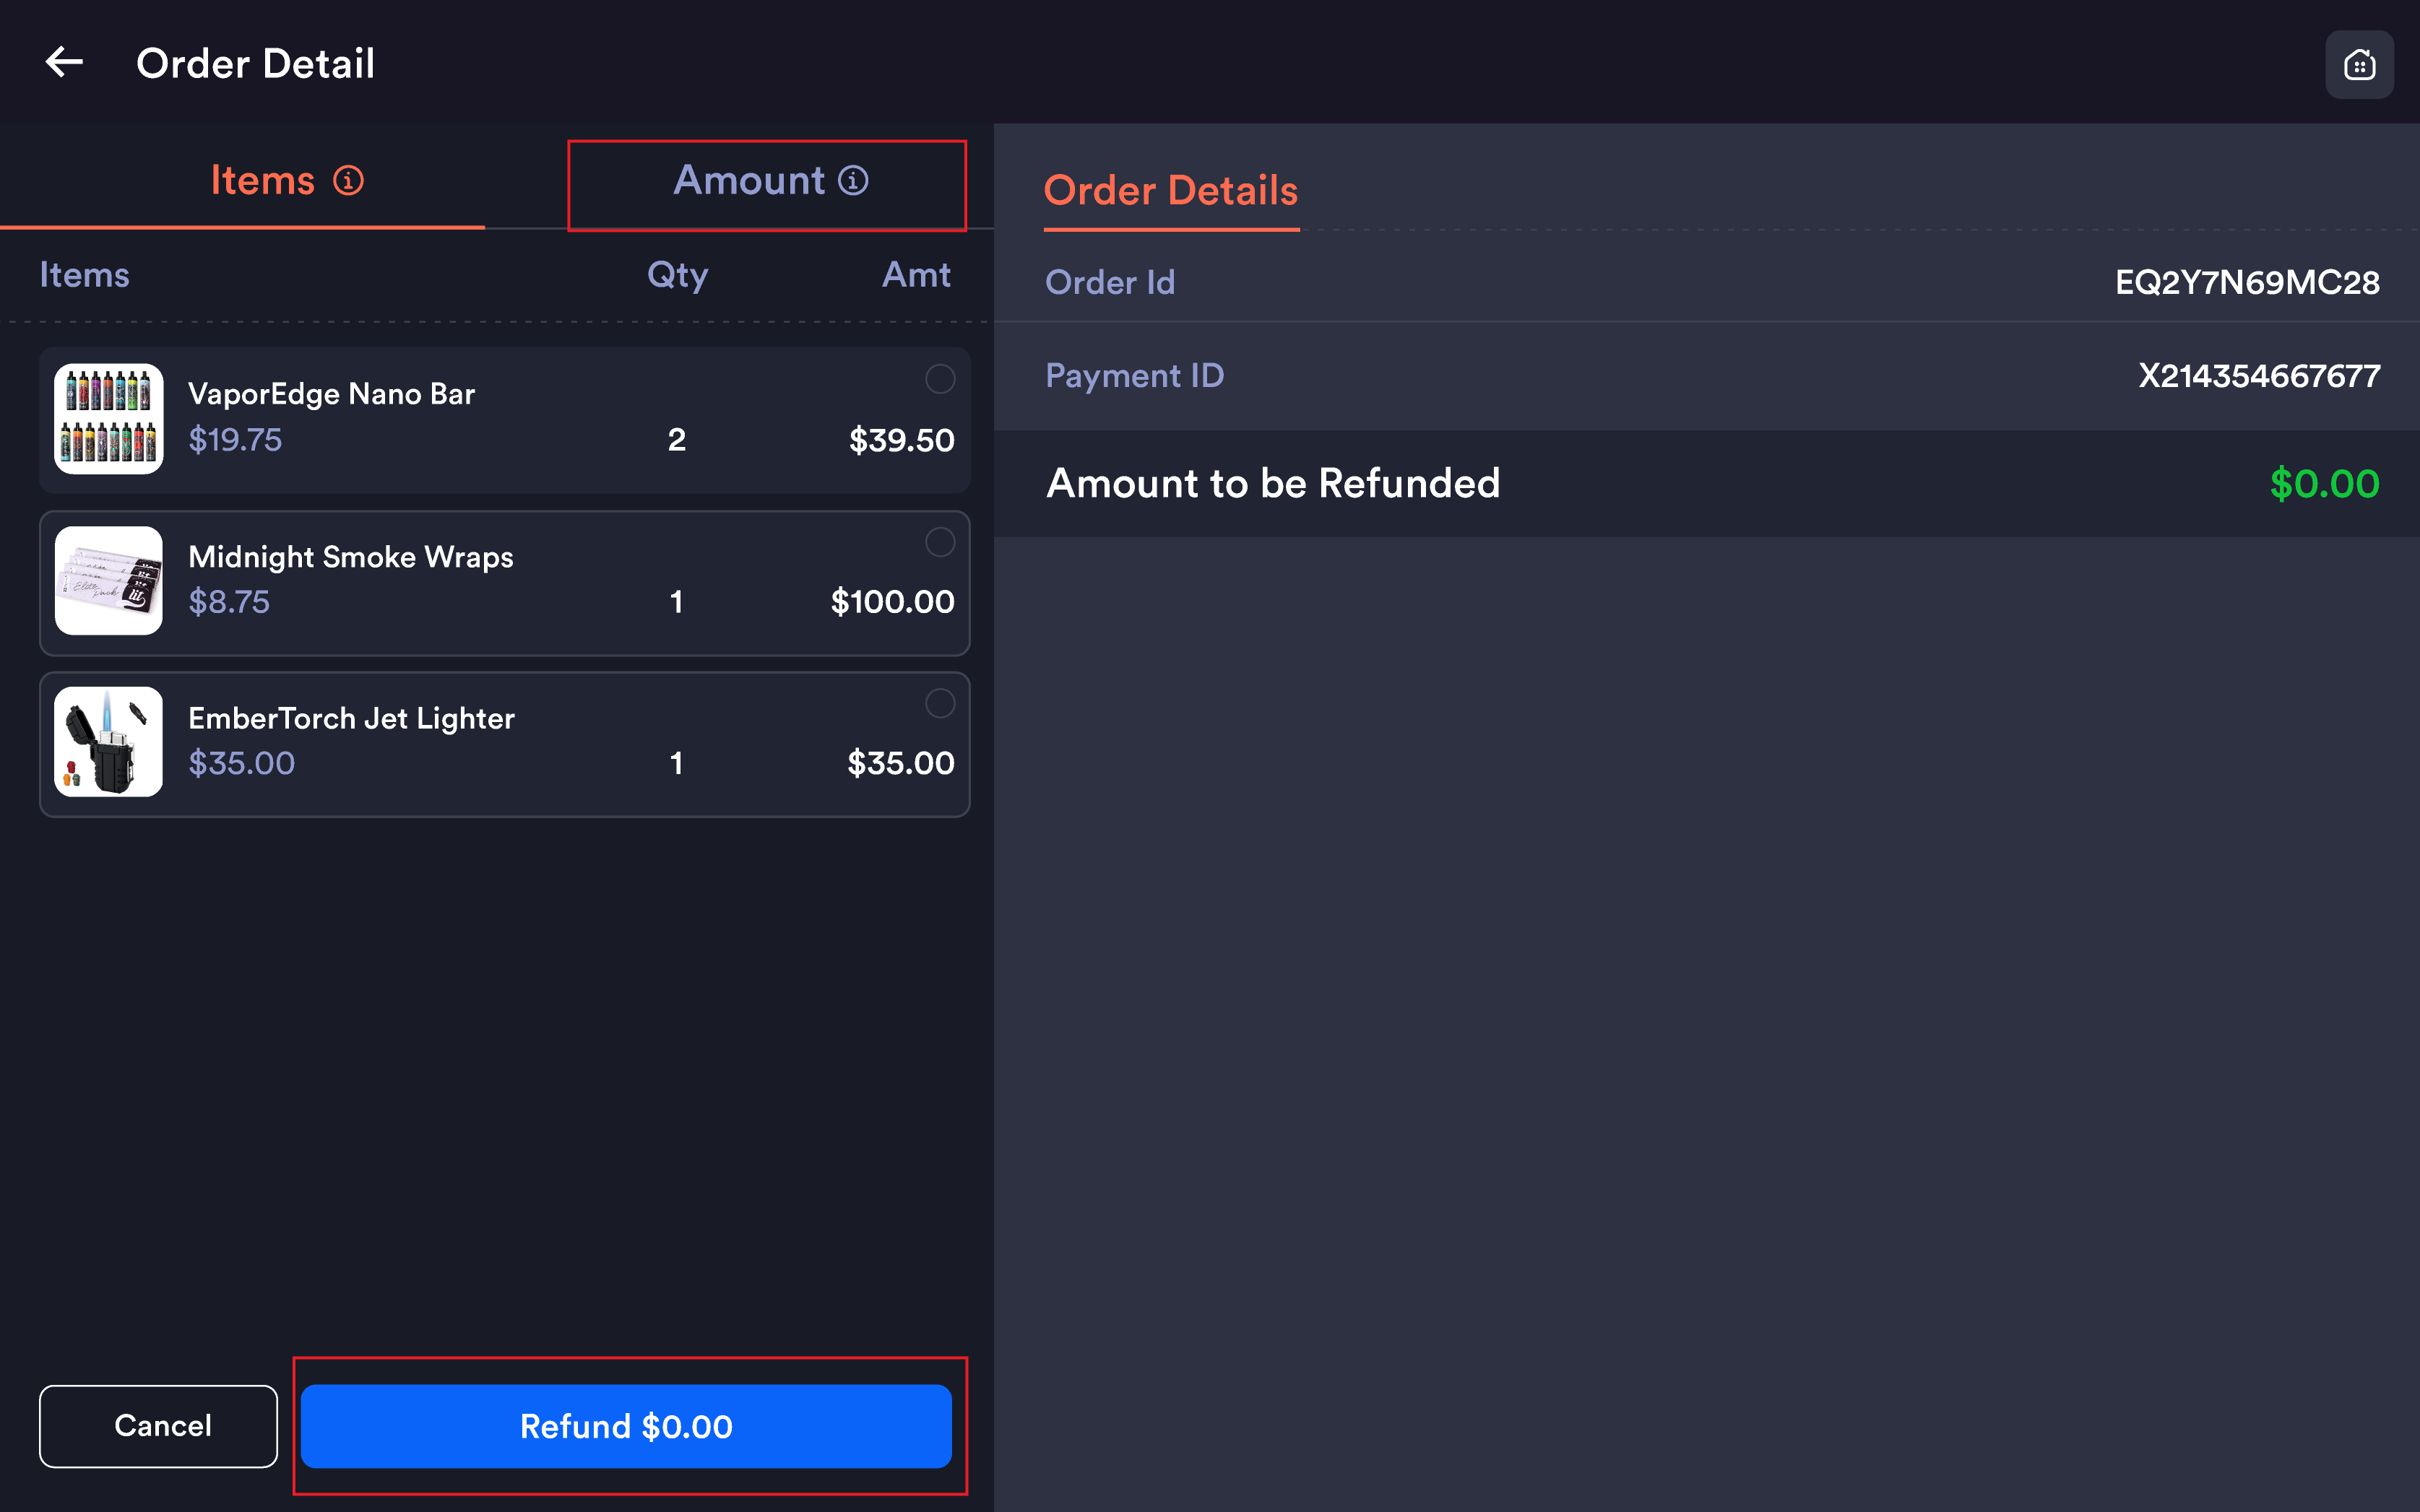Click the Order Id value EQ2Y7N69MC28
The height and width of the screenshot is (1512, 2420).
2247,283
